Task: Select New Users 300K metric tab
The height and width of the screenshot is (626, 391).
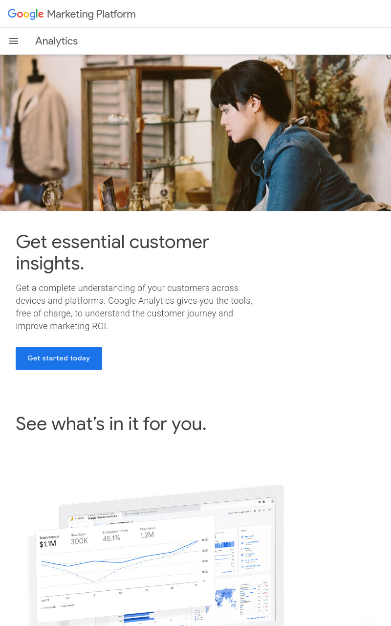Action: point(80,538)
